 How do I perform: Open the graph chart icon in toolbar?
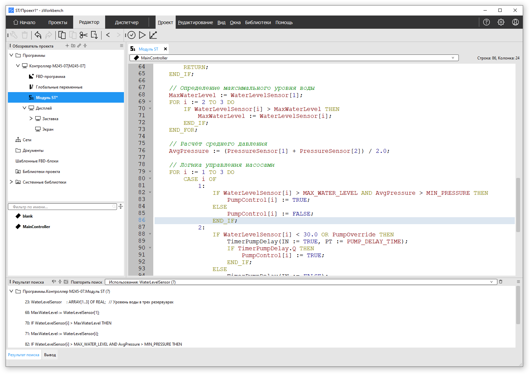coord(153,35)
